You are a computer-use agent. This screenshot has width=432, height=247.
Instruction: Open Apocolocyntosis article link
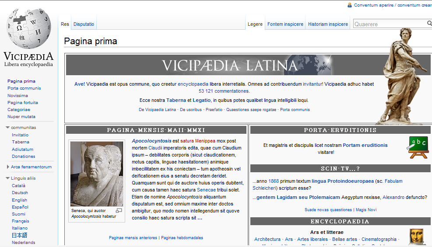tap(151, 141)
